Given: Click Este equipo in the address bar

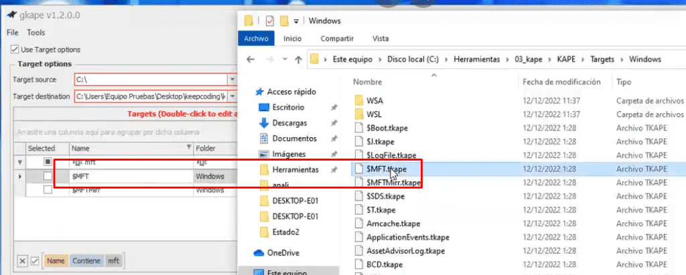Looking at the screenshot, I should 353,60.
